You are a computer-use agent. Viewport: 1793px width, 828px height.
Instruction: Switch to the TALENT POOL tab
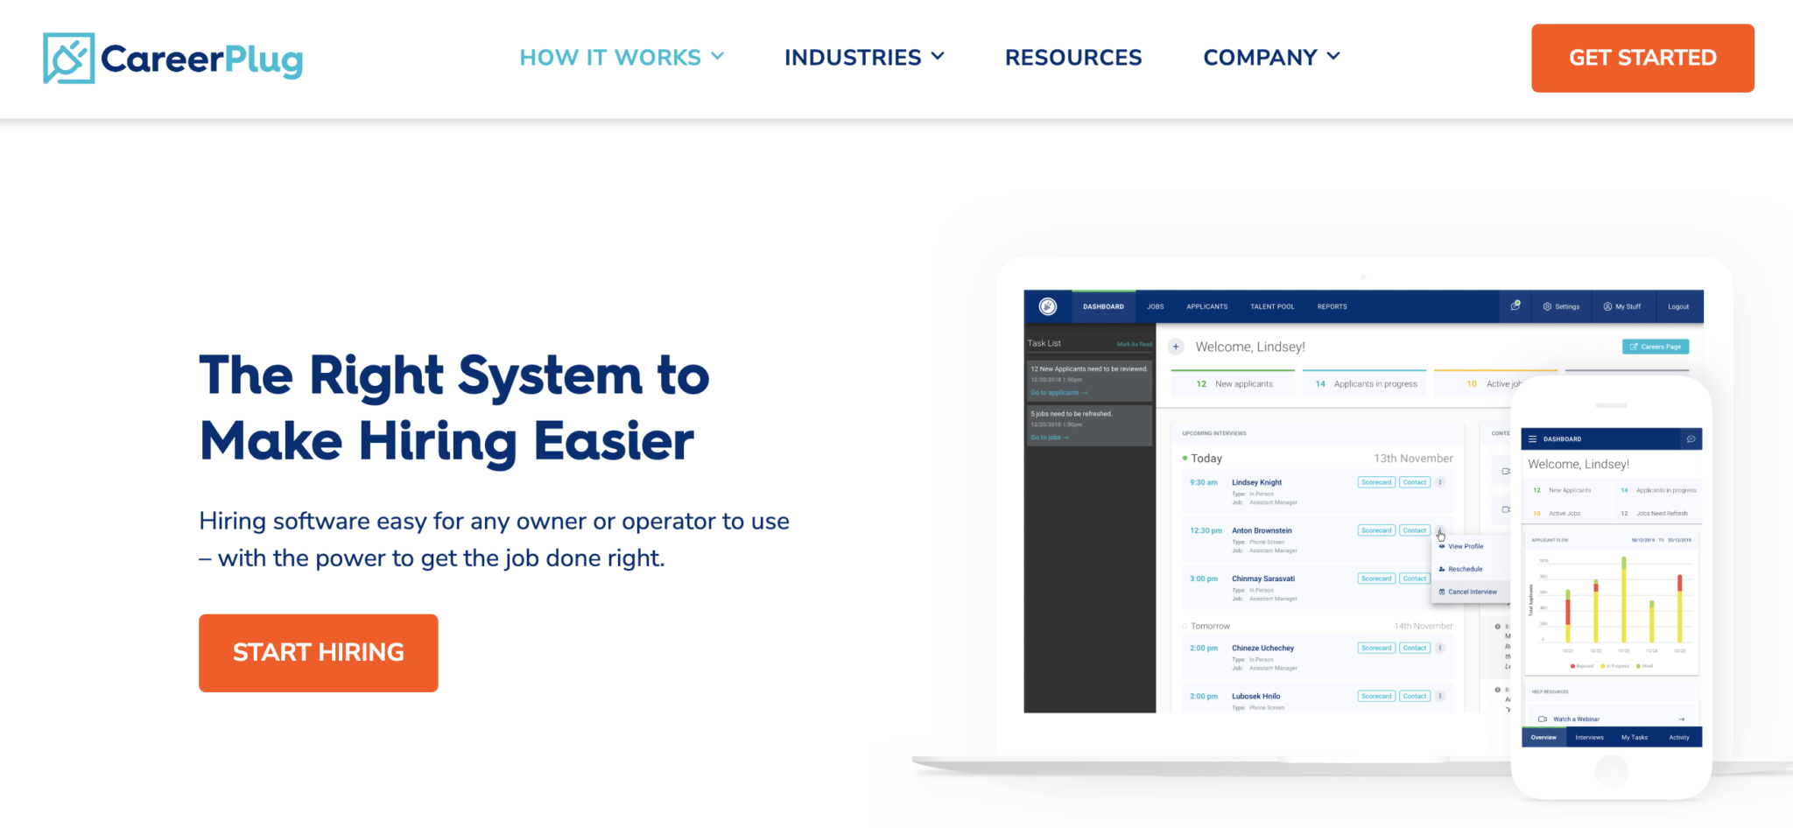[1272, 306]
